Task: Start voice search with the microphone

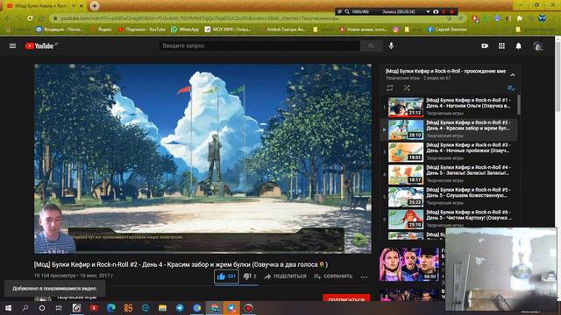Action: click(x=392, y=45)
